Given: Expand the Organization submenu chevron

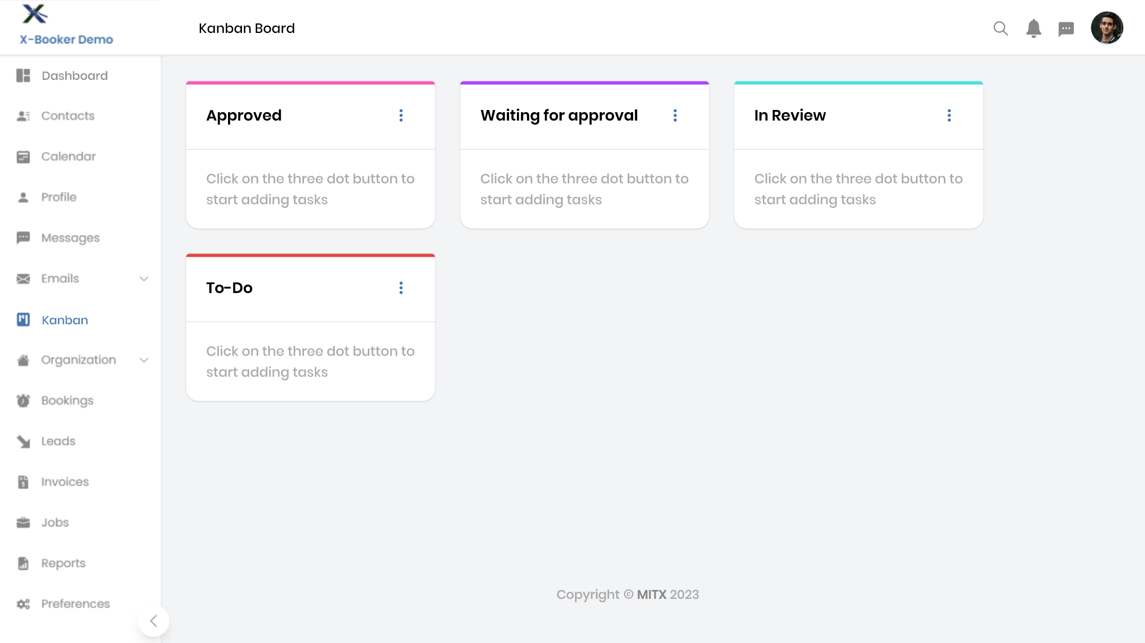Looking at the screenshot, I should [144, 360].
